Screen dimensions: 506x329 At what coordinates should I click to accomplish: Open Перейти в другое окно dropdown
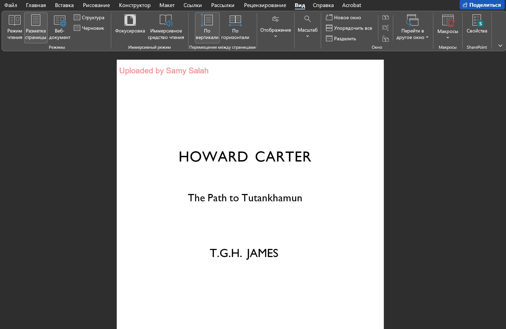pyautogui.click(x=412, y=28)
